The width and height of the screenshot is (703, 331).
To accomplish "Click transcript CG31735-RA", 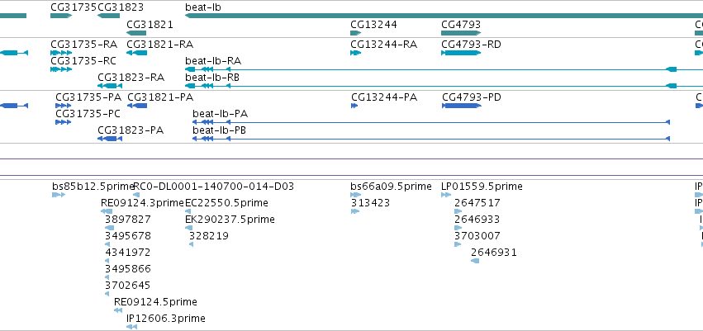I will 61,53.
